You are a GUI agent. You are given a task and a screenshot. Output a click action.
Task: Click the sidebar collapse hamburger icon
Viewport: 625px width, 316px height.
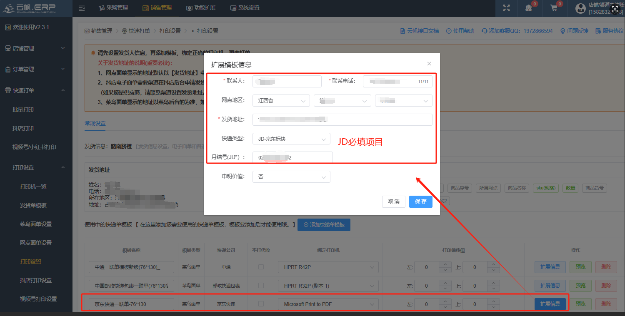point(82,8)
